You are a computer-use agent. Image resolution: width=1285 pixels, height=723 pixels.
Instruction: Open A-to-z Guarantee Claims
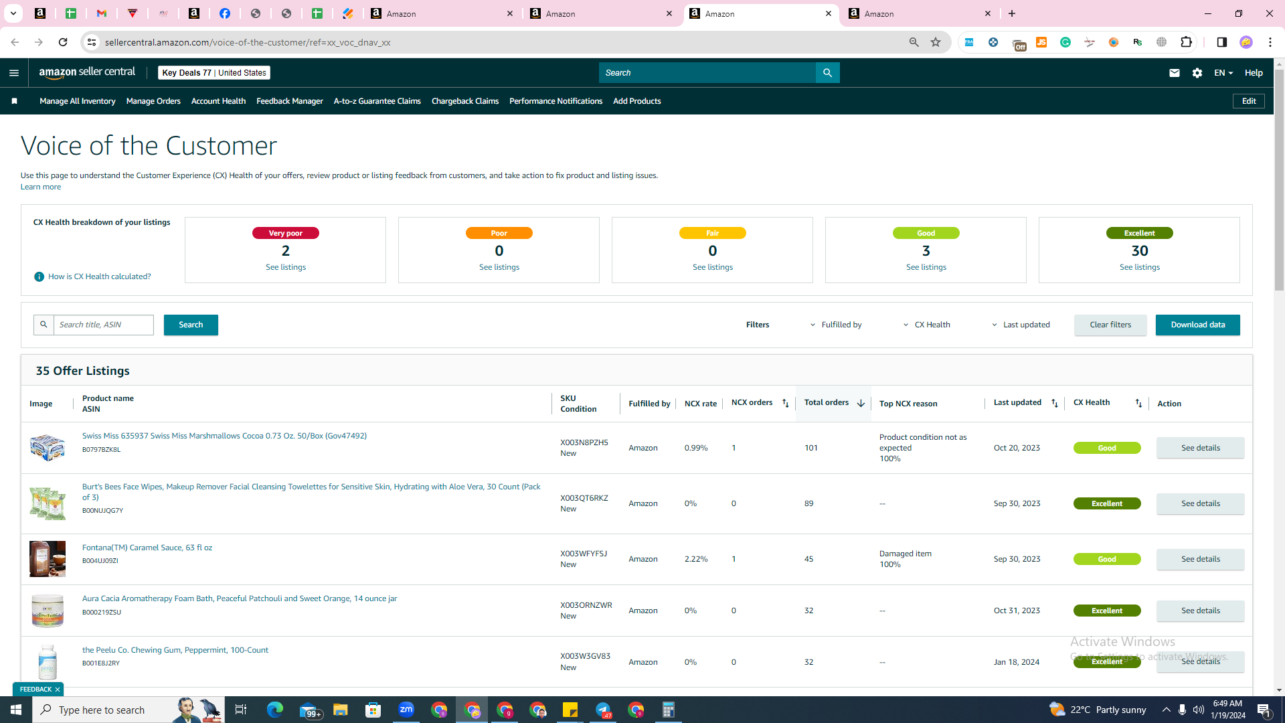click(x=377, y=101)
